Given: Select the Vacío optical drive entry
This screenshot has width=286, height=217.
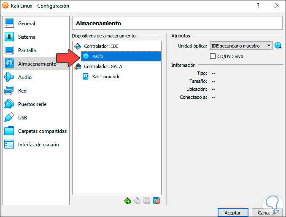Looking at the screenshot, I should point(121,56).
